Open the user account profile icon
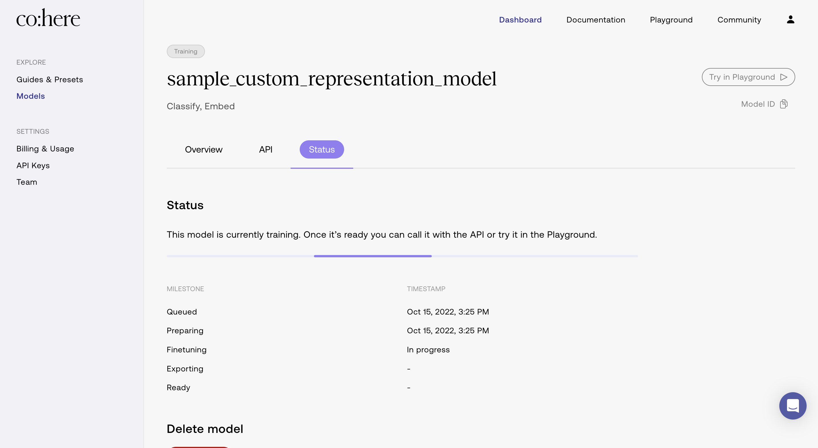Viewport: 818px width, 448px height. (x=790, y=20)
